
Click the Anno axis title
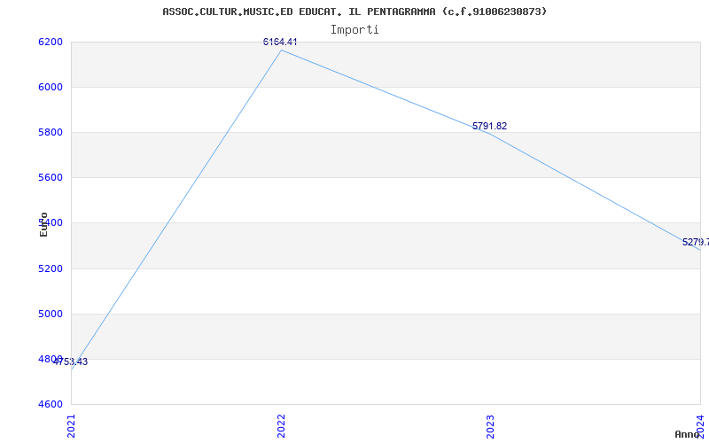point(687,434)
